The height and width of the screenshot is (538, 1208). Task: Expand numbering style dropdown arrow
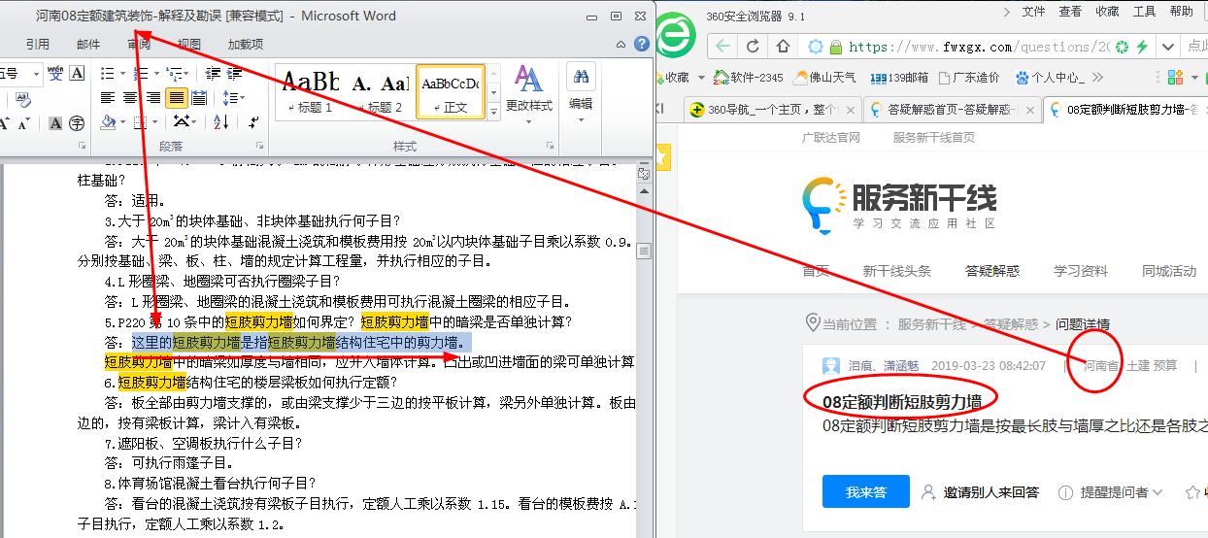(154, 74)
